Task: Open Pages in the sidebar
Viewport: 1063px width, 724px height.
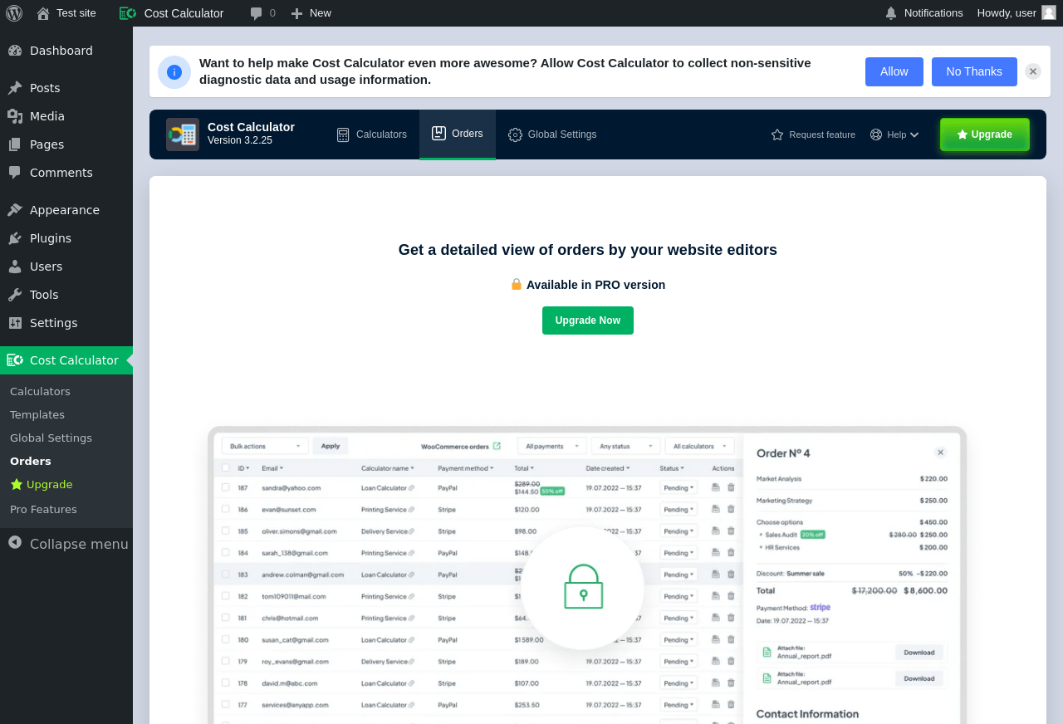Action: coord(66,144)
